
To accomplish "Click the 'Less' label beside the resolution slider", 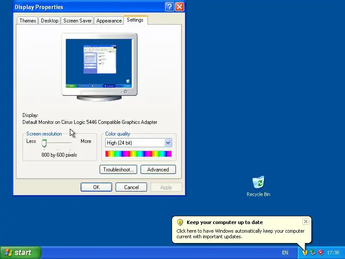I will pyautogui.click(x=31, y=141).
